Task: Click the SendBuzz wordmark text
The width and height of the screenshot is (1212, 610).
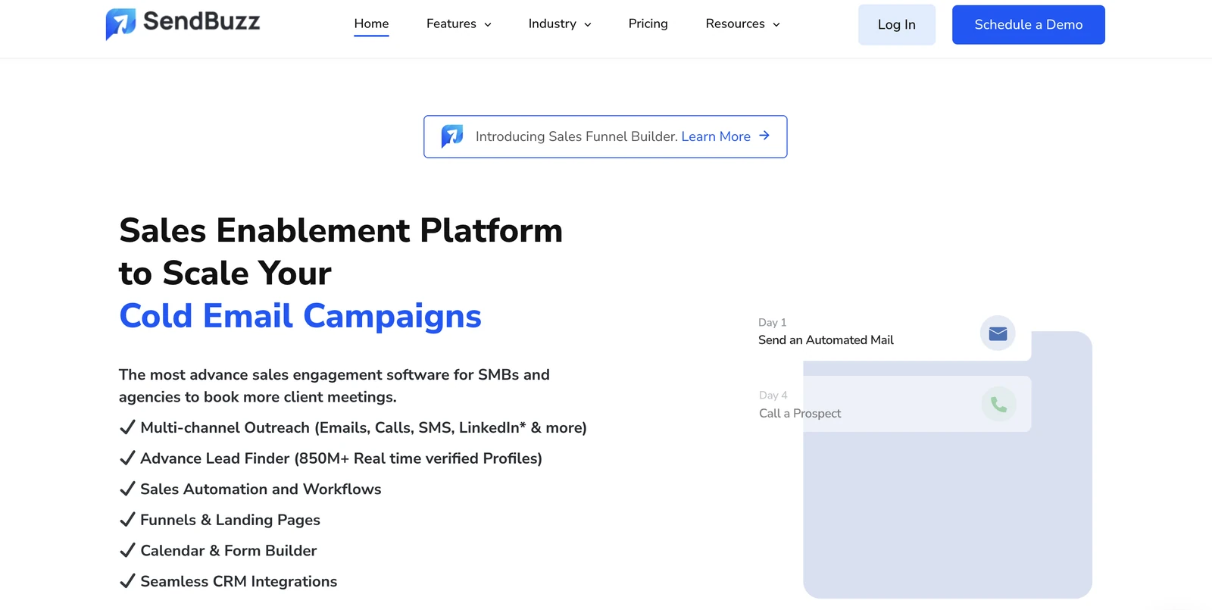Action: point(201,21)
